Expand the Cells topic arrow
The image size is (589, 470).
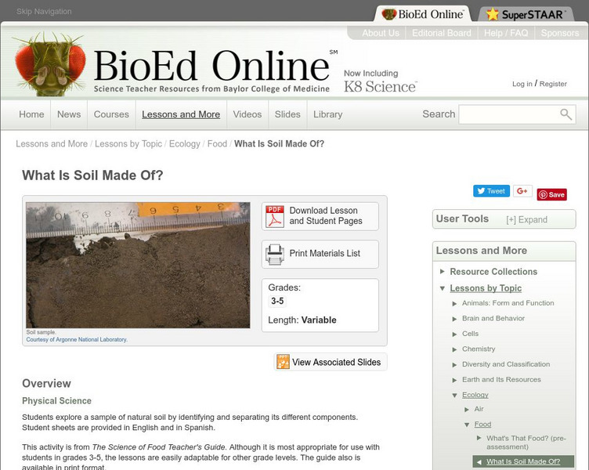click(454, 334)
